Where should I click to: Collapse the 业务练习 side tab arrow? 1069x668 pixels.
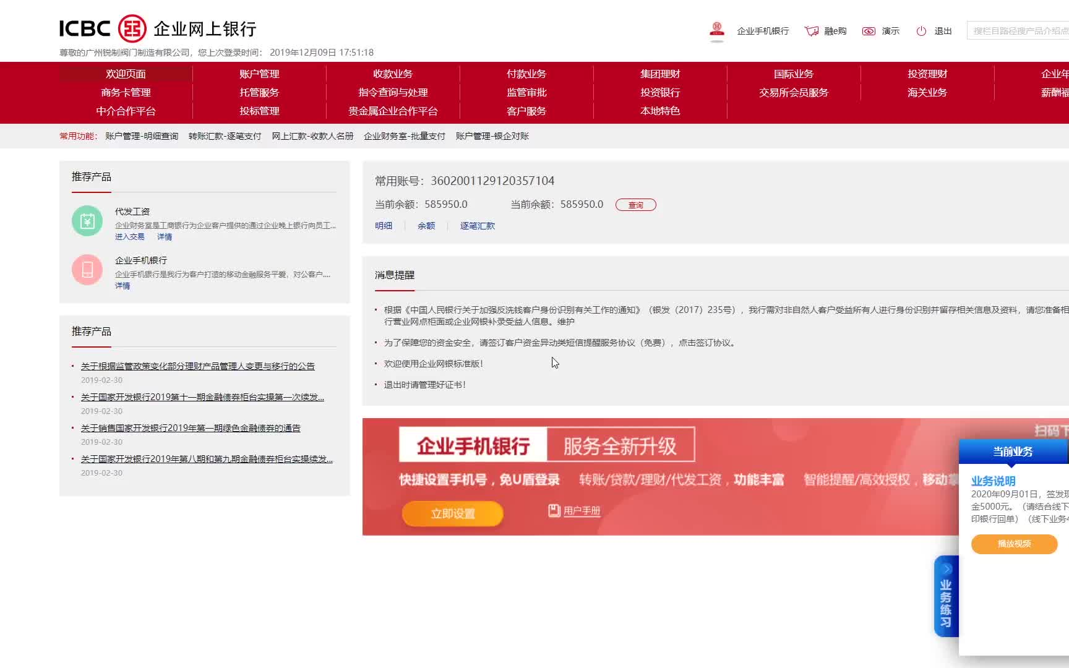tap(947, 569)
